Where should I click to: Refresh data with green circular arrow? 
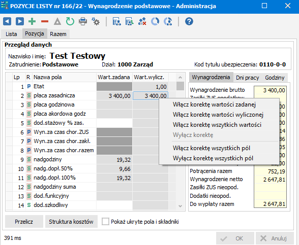[70, 21]
